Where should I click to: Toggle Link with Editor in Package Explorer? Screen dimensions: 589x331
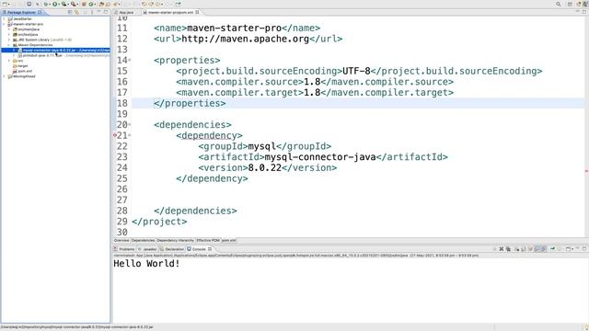pyautogui.click(x=76, y=12)
